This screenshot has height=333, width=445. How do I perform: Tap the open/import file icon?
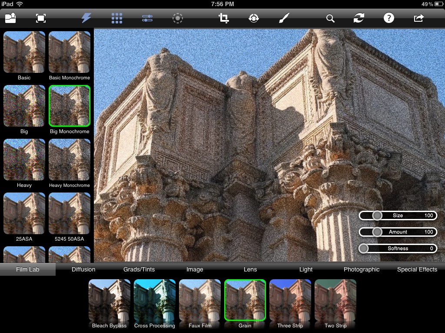click(11, 18)
